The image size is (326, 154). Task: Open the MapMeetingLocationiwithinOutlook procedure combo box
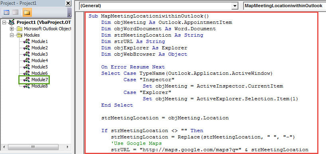[x=285, y=6]
